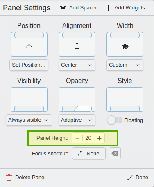The image size is (154, 187).
Task: Decrease panel height with minus button
Action: point(77,138)
